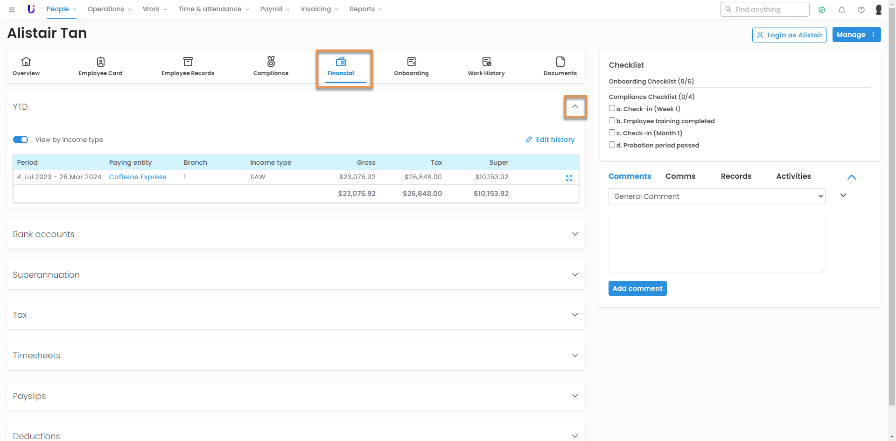Click the green status check icon
The width and height of the screenshot is (896, 441).
[x=822, y=9]
